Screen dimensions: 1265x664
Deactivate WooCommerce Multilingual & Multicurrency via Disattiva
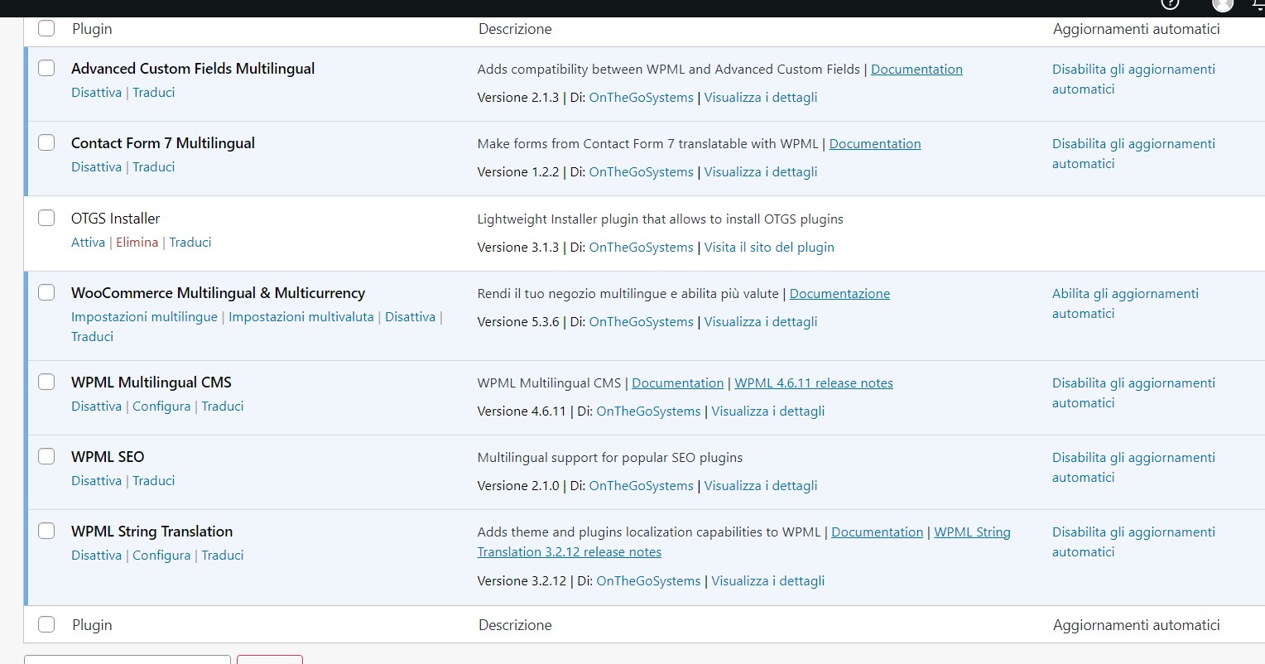pos(410,316)
